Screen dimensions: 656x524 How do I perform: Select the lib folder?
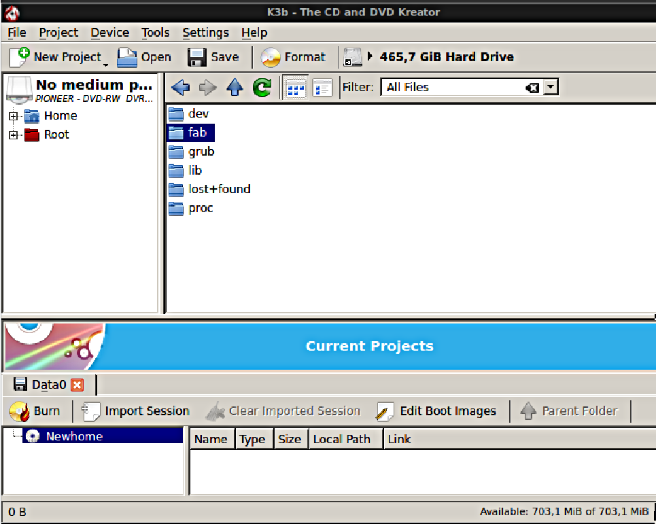click(x=186, y=170)
